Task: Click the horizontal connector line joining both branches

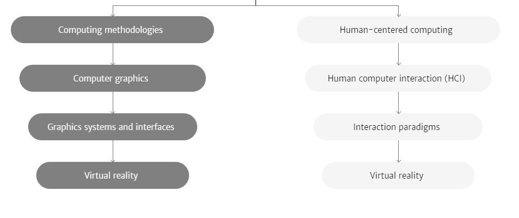Action: tap(256, 5)
